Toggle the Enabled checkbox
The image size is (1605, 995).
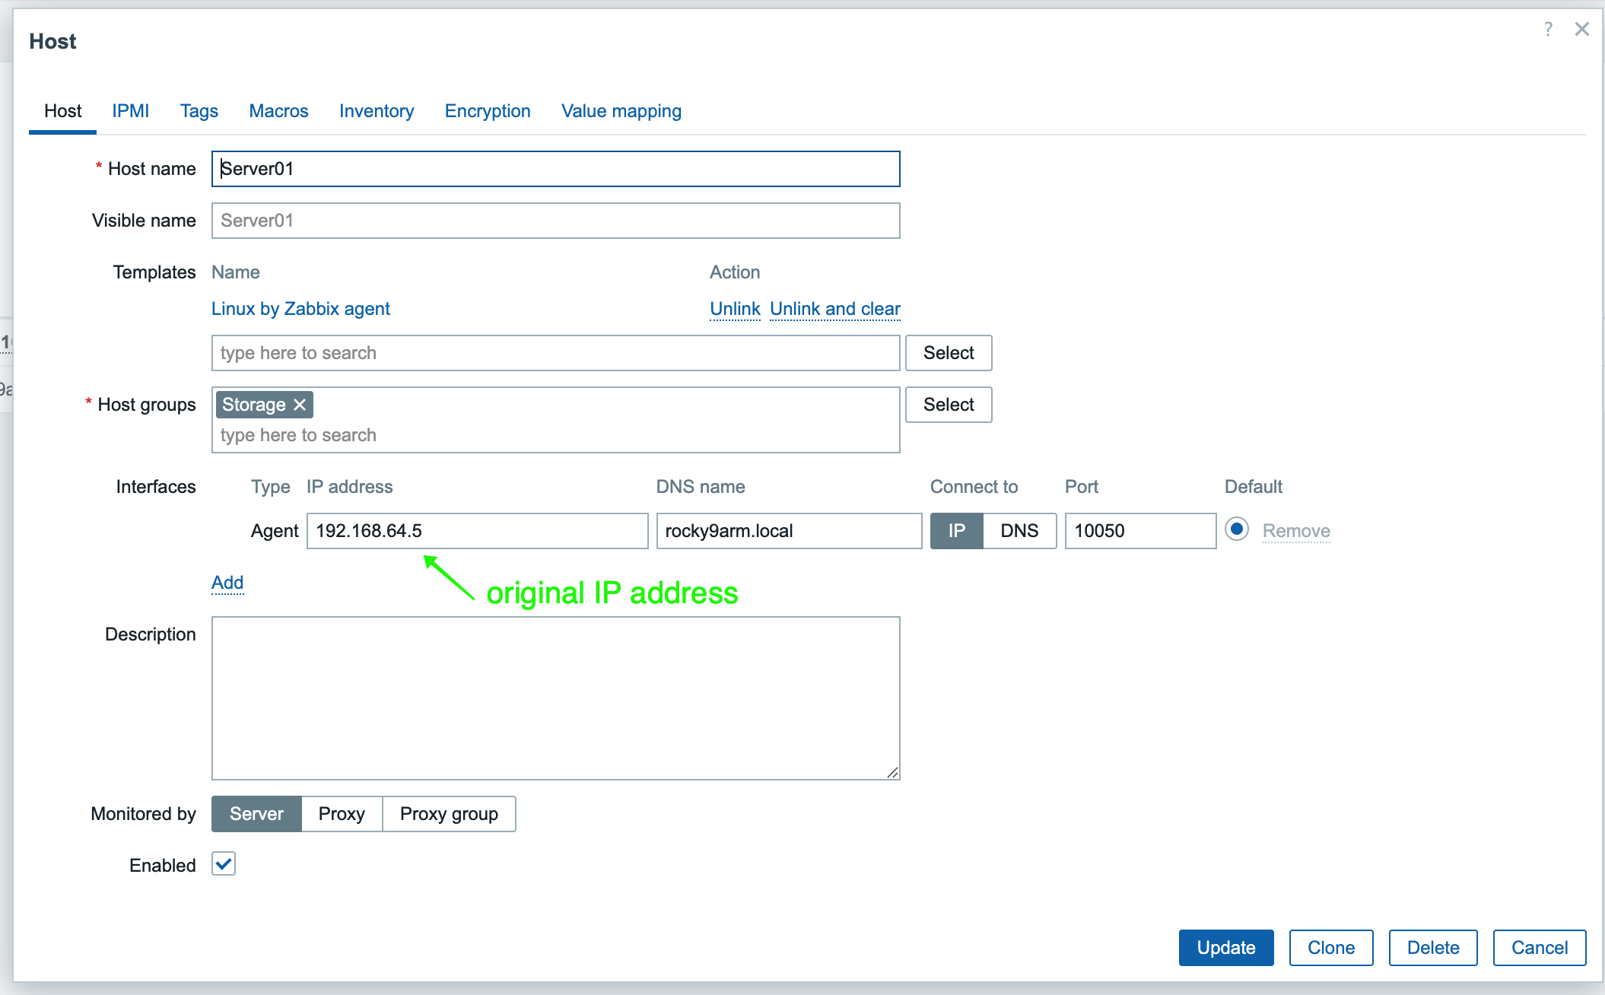click(224, 864)
